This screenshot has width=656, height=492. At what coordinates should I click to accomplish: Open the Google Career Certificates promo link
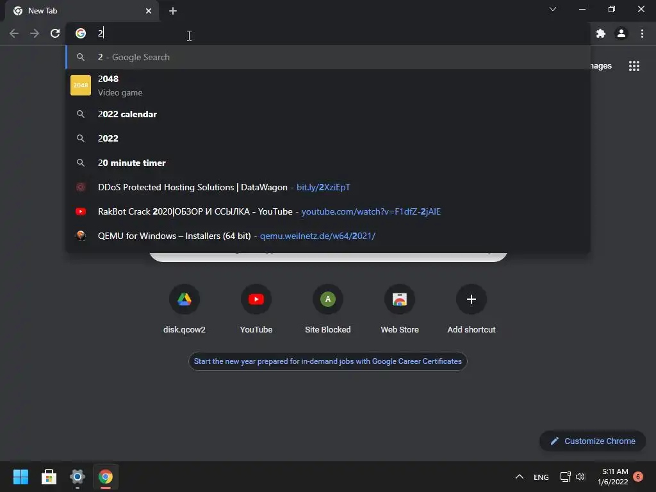(328, 361)
